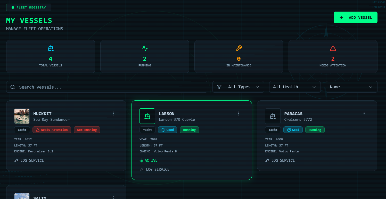Click Log Service on Paracas card
The width and height of the screenshot is (386, 199).
point(280,160)
